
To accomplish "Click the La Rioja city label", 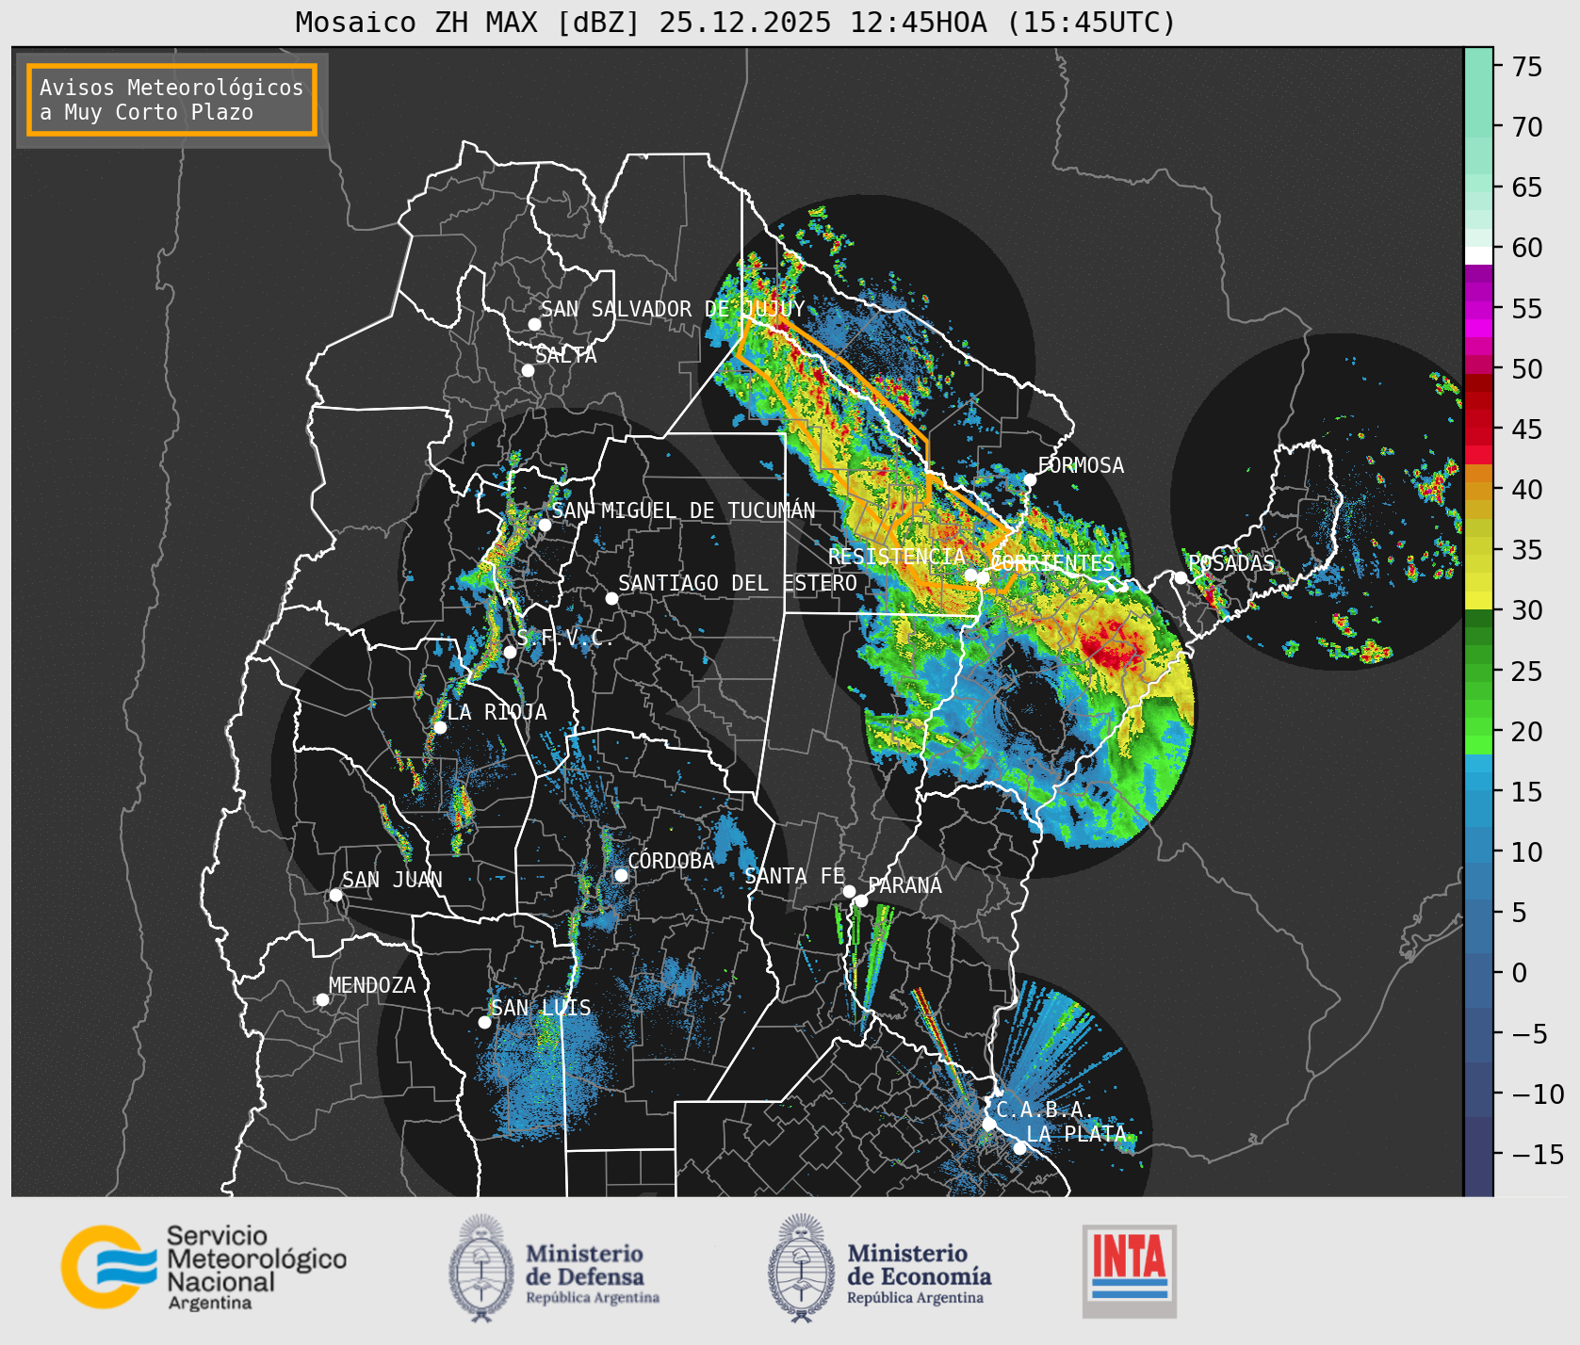I will (x=497, y=712).
